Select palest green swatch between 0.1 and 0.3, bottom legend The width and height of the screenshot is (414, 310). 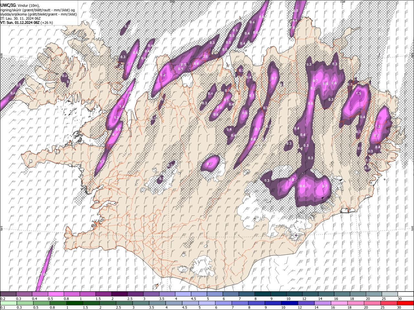click(x=8, y=303)
